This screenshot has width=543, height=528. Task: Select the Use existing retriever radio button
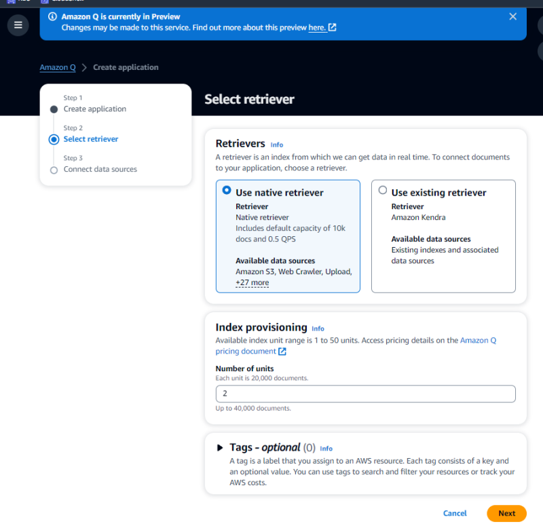[x=382, y=190]
